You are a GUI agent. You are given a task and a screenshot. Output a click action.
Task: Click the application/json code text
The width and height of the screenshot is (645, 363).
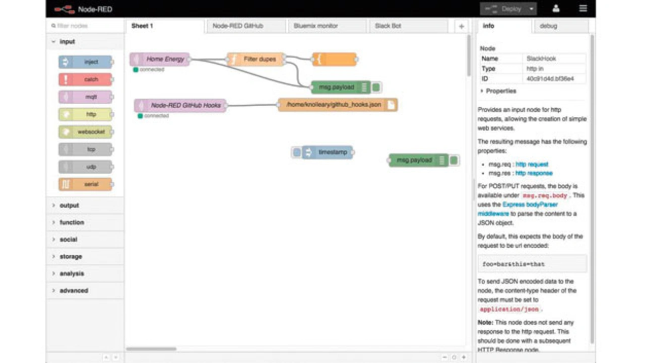click(509, 309)
